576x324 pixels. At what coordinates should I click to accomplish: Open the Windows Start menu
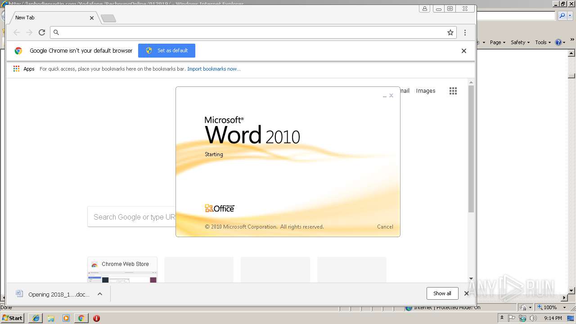[12, 318]
